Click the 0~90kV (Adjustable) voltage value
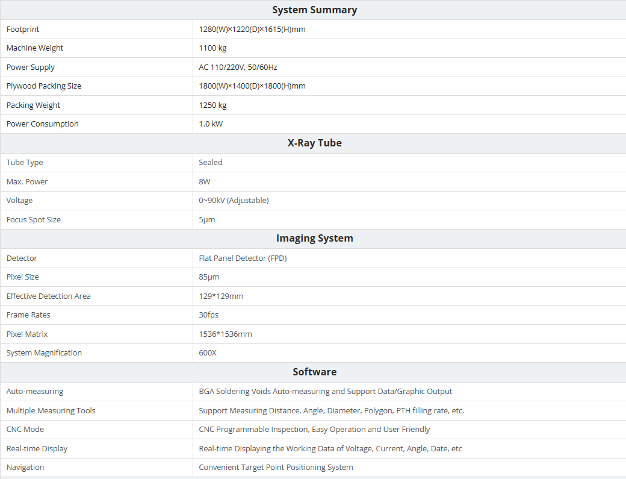626x479 pixels. [x=234, y=201]
